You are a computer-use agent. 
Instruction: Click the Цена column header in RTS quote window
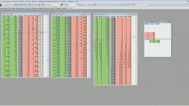point(152,24)
